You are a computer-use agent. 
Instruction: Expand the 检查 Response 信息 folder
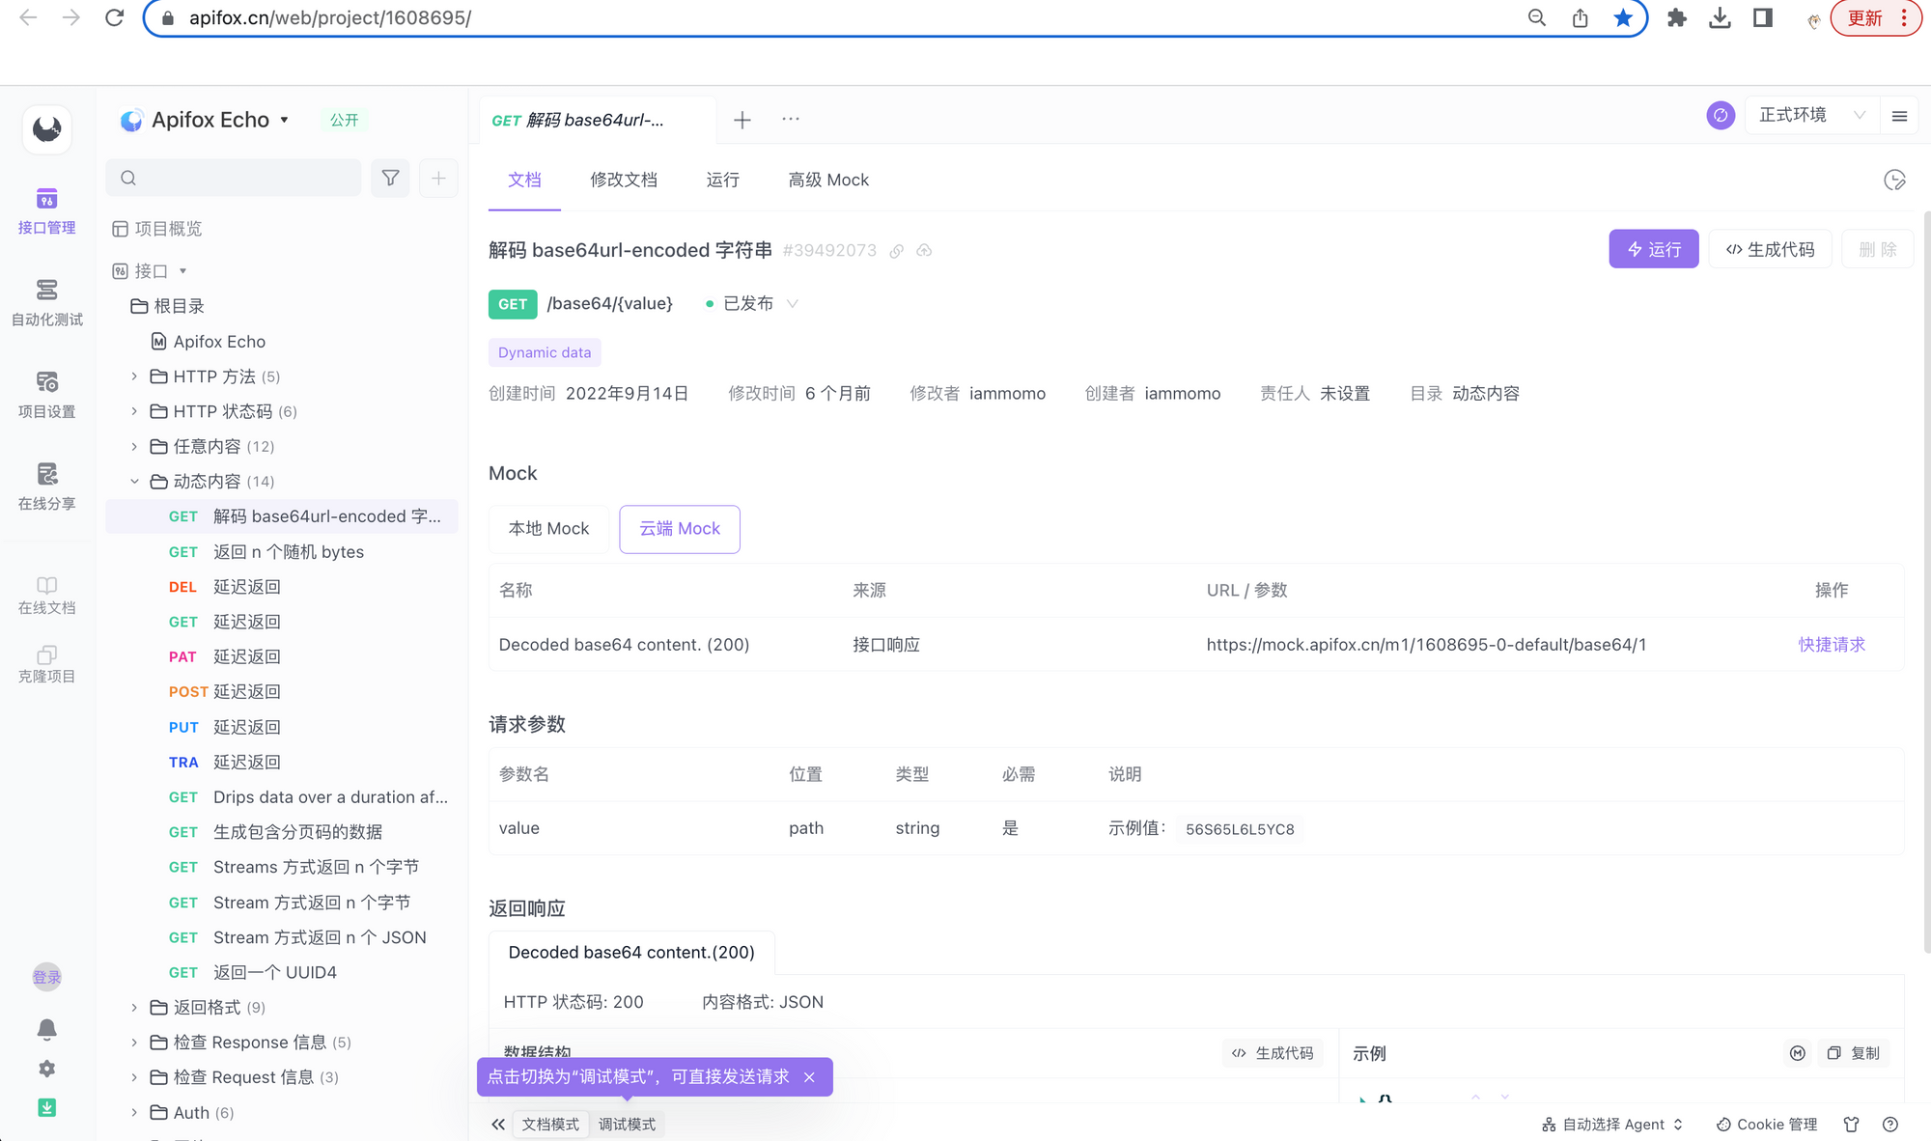coord(134,1043)
